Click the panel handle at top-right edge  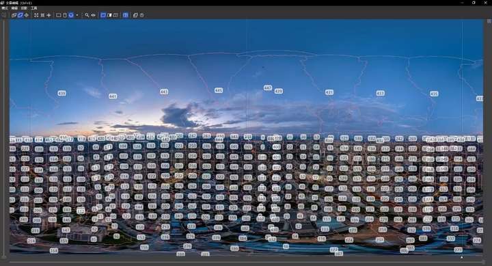[489, 21]
